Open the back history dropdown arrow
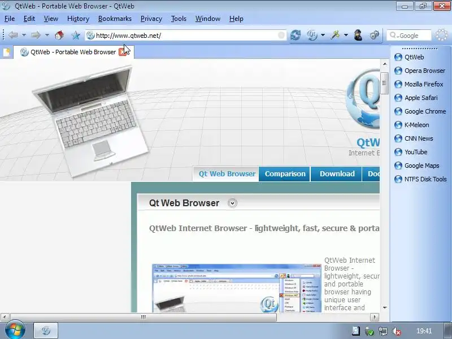 click(x=24, y=35)
